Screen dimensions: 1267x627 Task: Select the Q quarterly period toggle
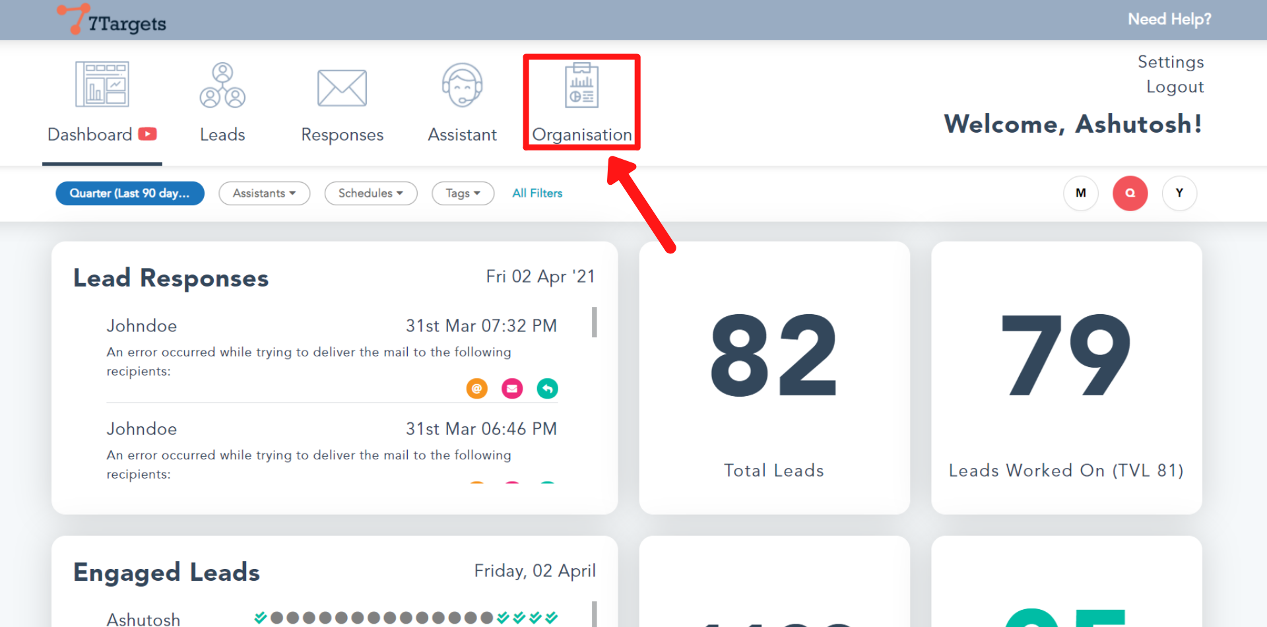1130,193
